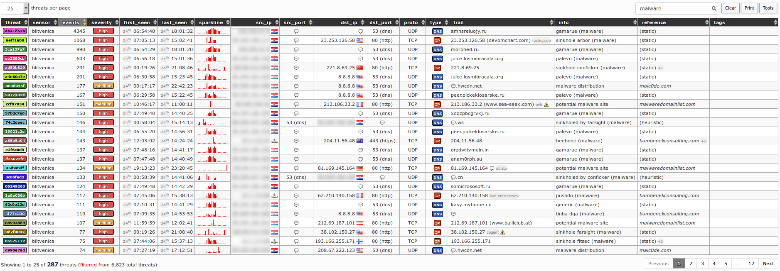Click current page 1 in pagination

coord(679,264)
